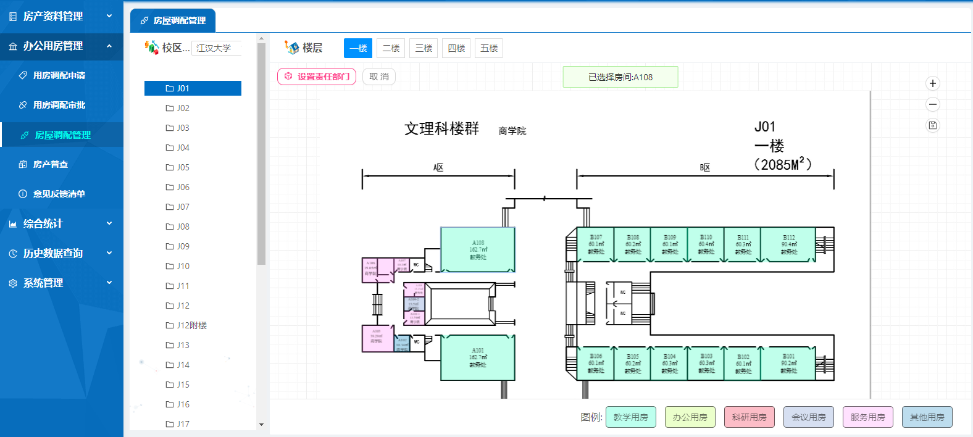Click the 用房调配申请 tag icon

pyautogui.click(x=23, y=75)
